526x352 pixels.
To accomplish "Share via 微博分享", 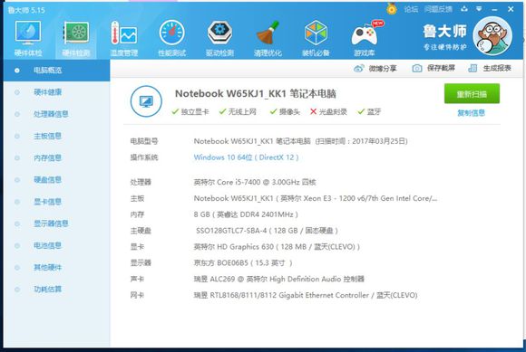I will tap(375, 69).
